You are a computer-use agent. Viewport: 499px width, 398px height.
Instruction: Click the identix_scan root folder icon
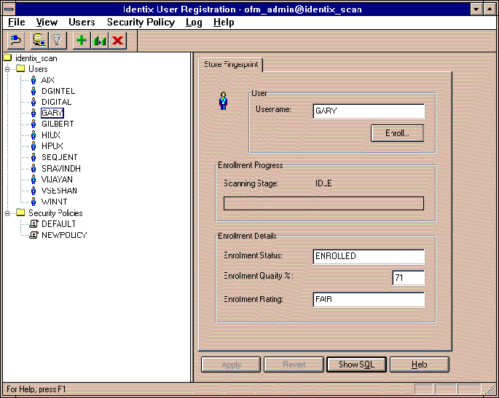click(x=7, y=57)
